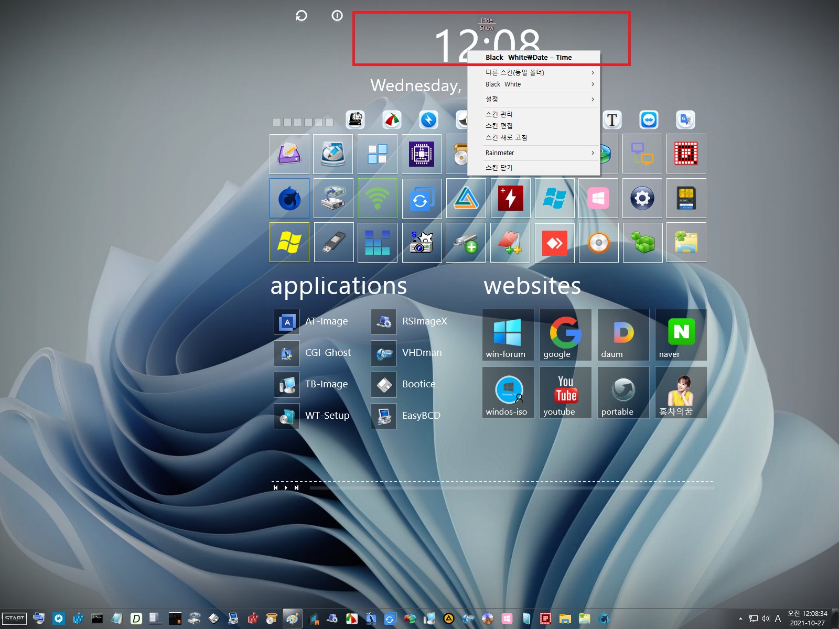Click the Black White₩Date - Time menu header
This screenshot has width=839, height=629.
(x=534, y=58)
